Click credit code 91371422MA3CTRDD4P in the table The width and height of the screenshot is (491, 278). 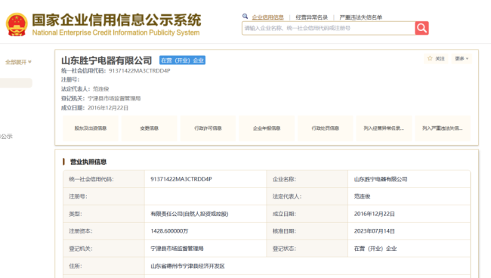[x=181, y=179]
